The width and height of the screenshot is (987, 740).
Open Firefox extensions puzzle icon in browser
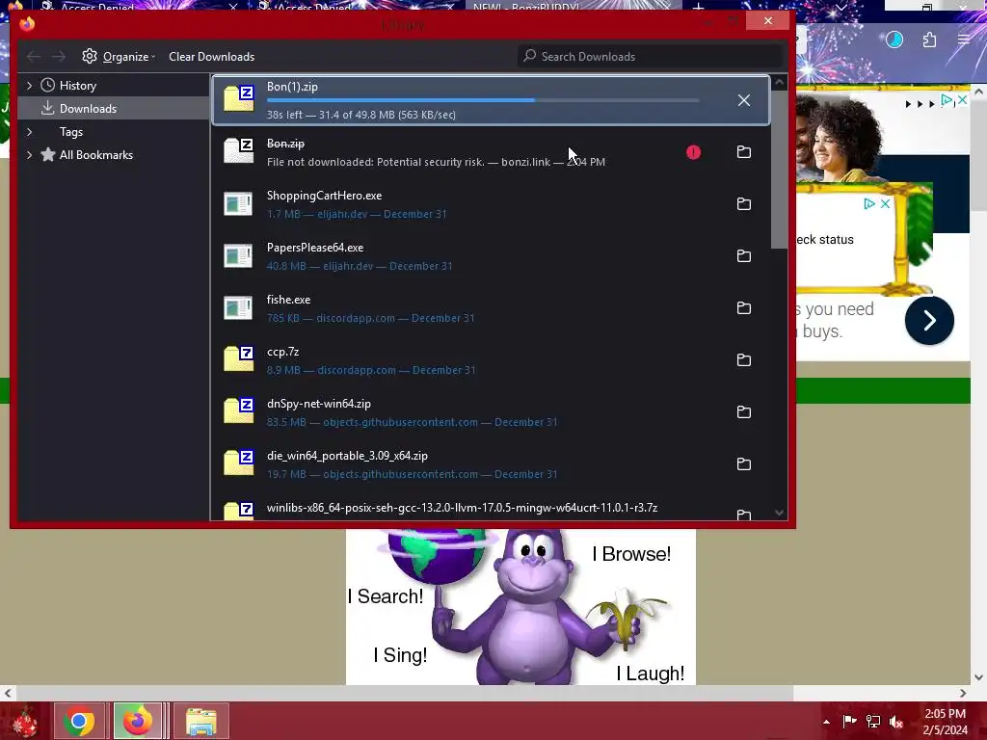(930, 40)
